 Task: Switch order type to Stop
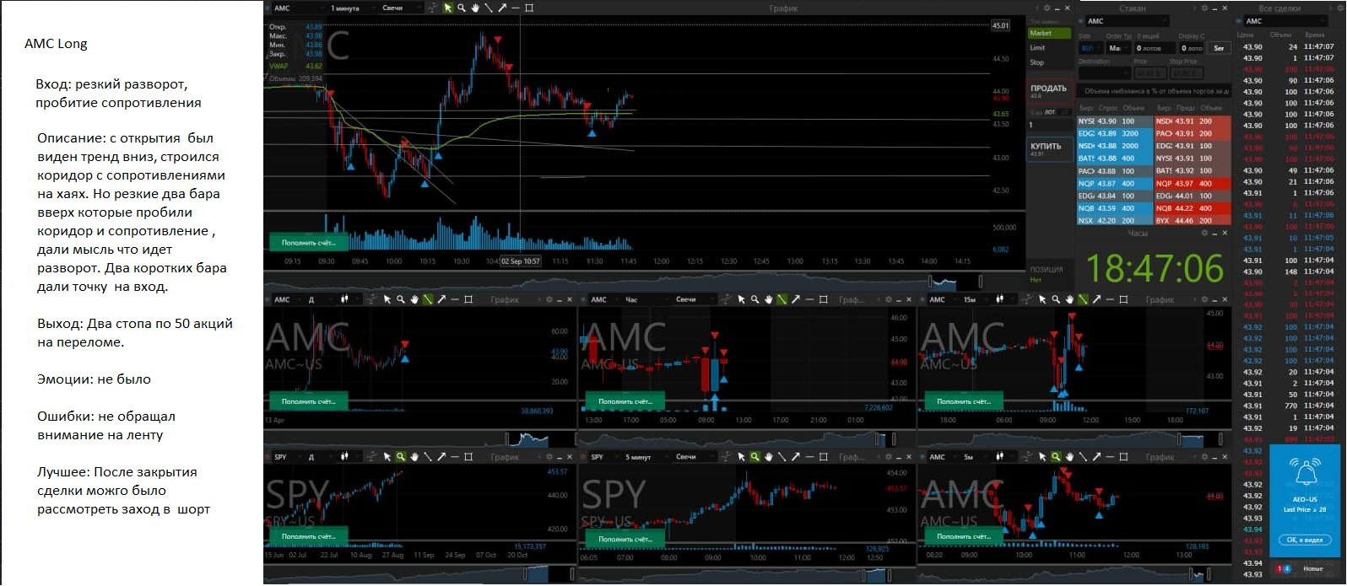click(x=1049, y=62)
